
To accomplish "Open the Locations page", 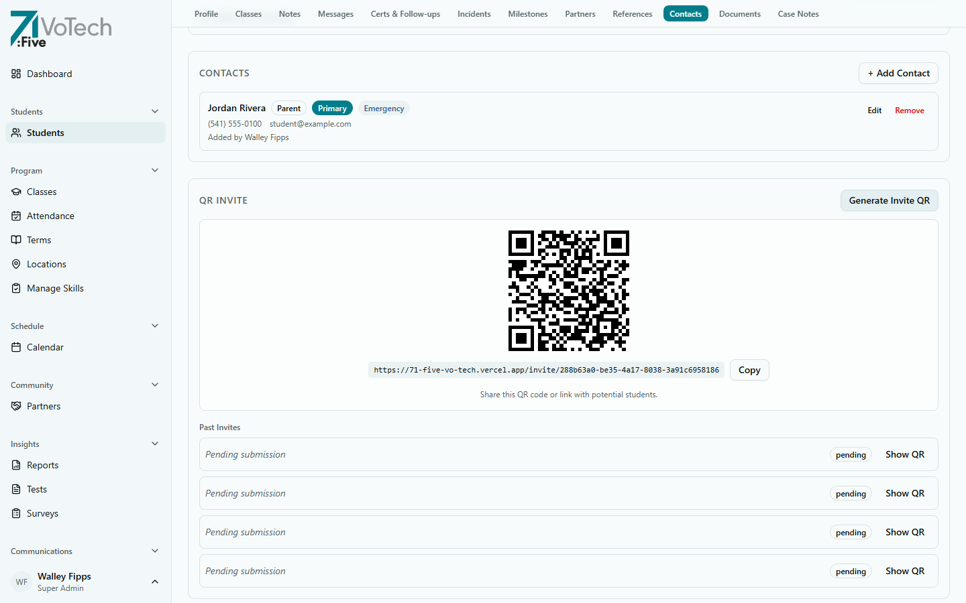I will pyautogui.click(x=47, y=264).
